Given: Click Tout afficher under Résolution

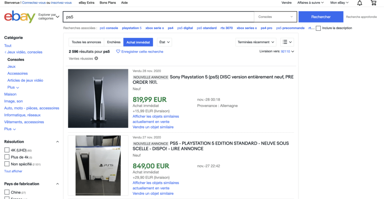Looking at the screenshot, I should click(13, 171).
